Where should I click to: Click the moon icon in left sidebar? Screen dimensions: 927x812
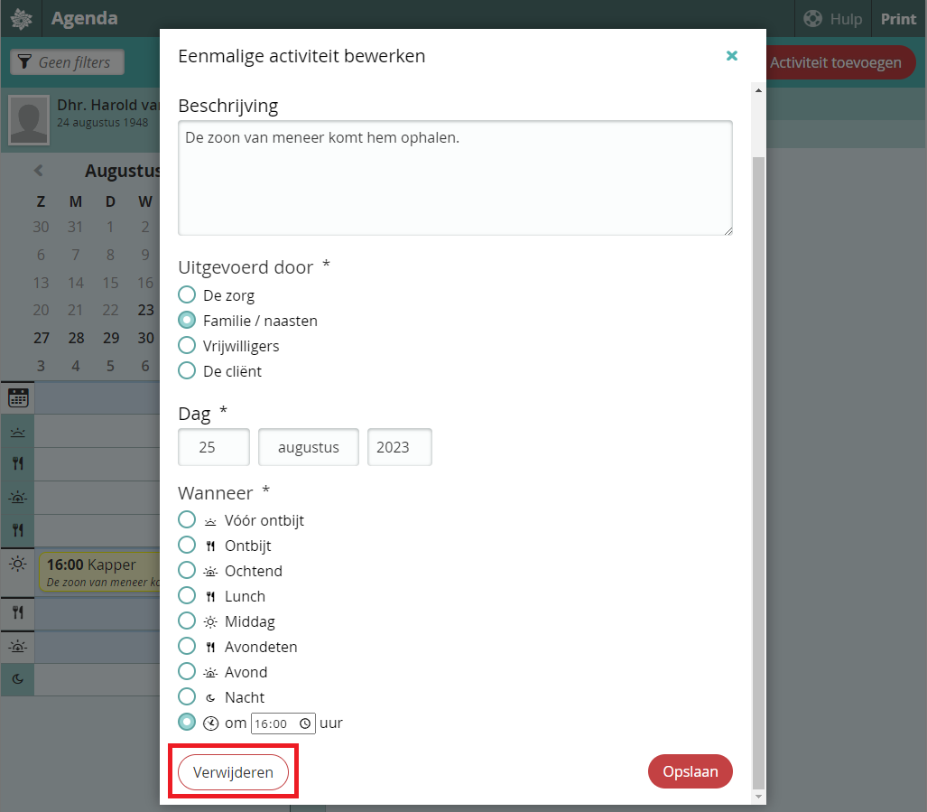[x=18, y=678]
